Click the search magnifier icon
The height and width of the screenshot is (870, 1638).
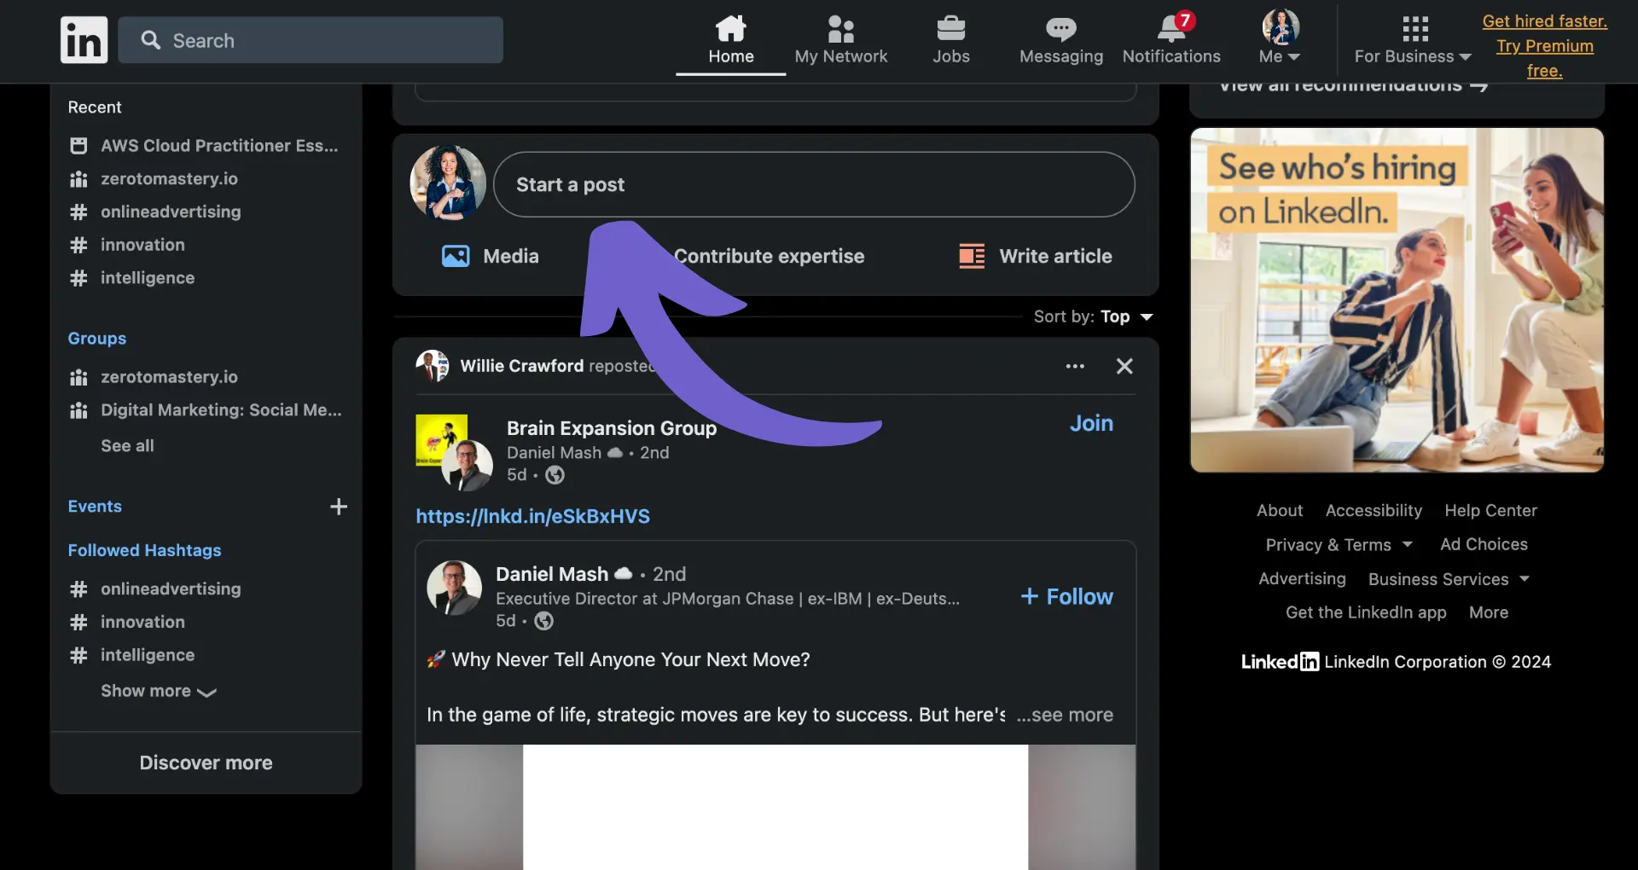(151, 40)
